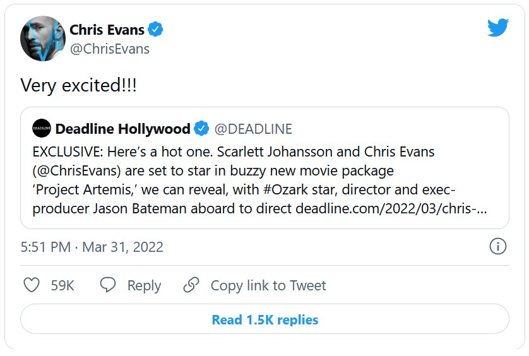Like the tweet with heart icon
The width and height of the screenshot is (529, 356).
(32, 285)
